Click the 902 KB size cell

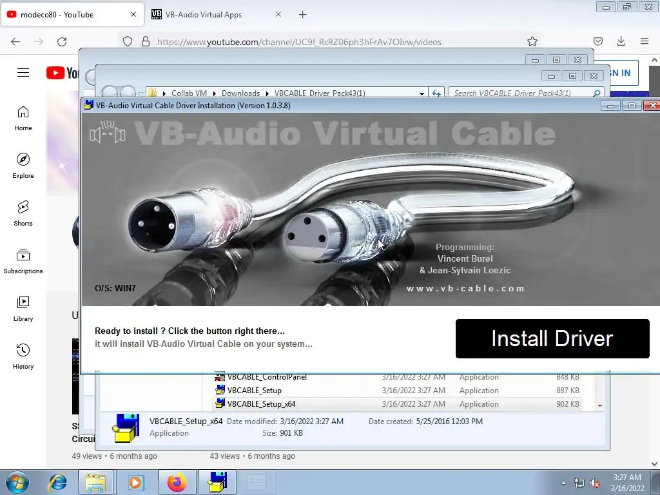(x=567, y=403)
